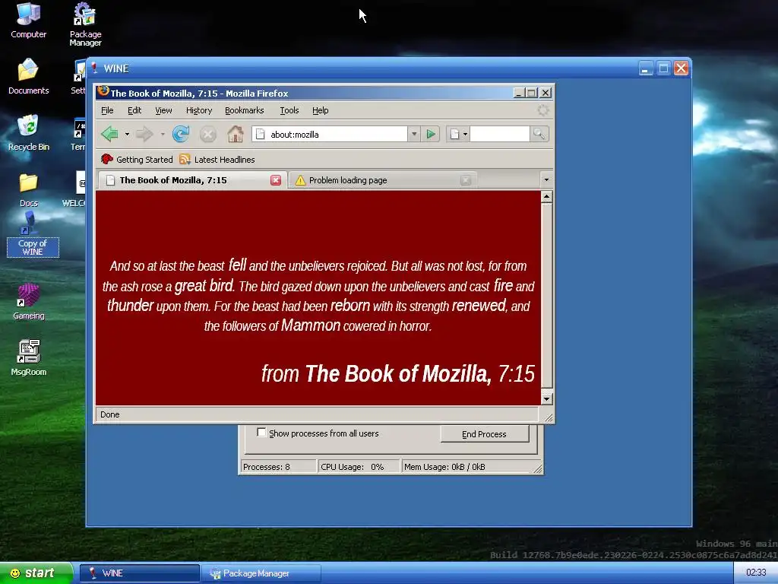Open the Forward history dropdown arrow

163,134
